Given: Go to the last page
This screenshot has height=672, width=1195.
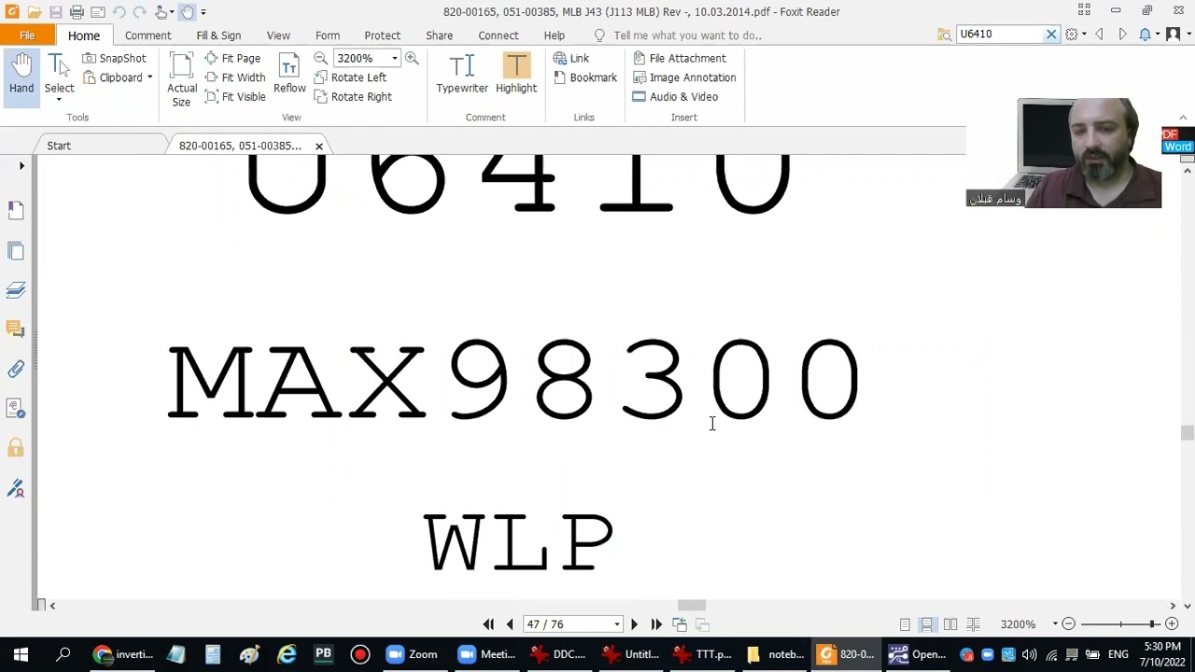Looking at the screenshot, I should pos(656,624).
